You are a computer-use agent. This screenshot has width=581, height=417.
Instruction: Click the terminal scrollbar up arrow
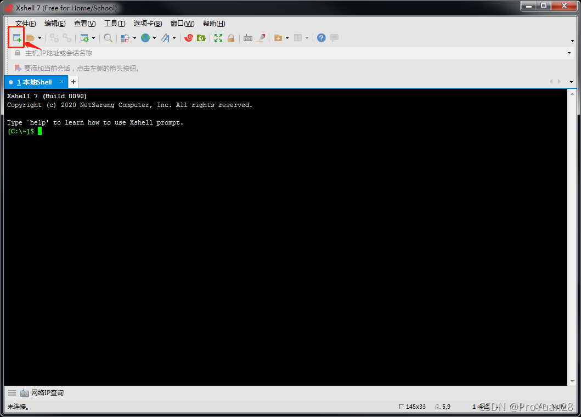coord(572,94)
